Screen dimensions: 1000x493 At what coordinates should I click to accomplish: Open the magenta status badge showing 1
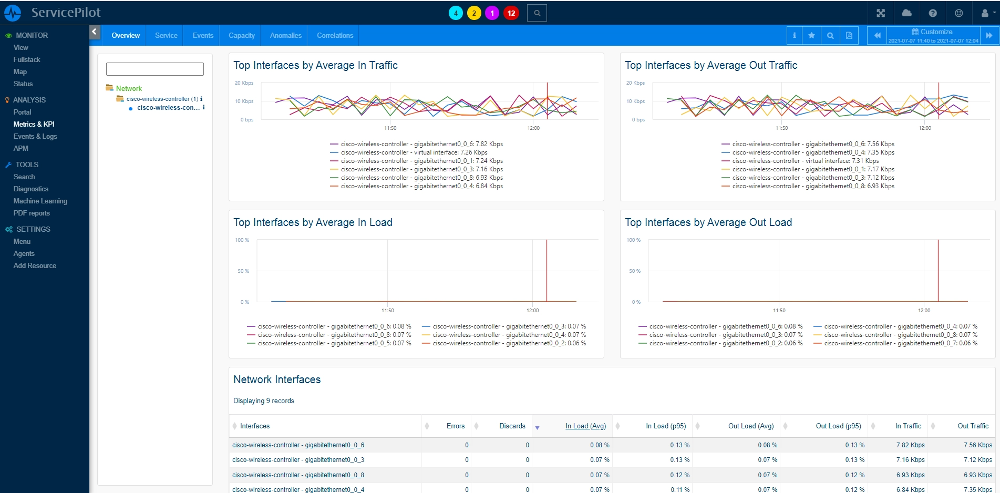click(x=492, y=13)
